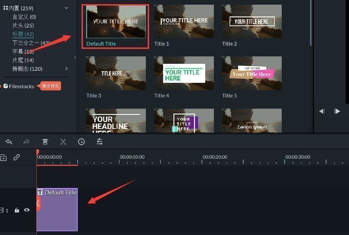Viewport: 349px width, 235px height.
Task: Click the track 1 number icon
Action: click(4, 210)
